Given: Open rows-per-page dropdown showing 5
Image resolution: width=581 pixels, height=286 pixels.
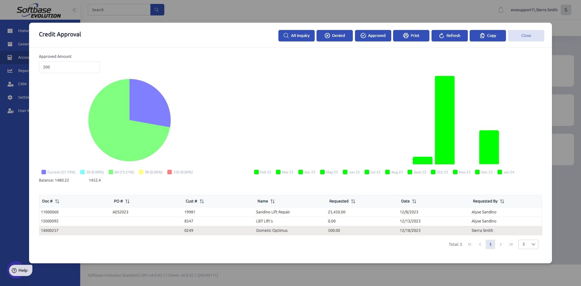Looking at the screenshot, I should pos(528,245).
